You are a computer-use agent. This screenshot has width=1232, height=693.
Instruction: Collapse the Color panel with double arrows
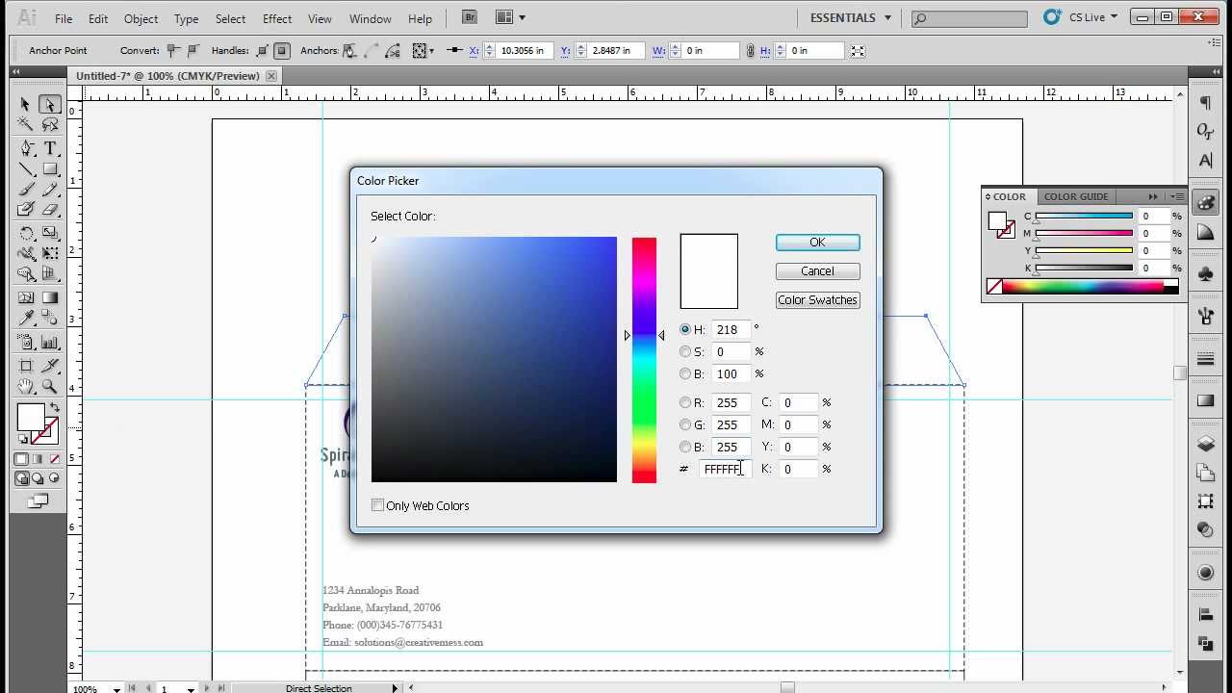1153,196
